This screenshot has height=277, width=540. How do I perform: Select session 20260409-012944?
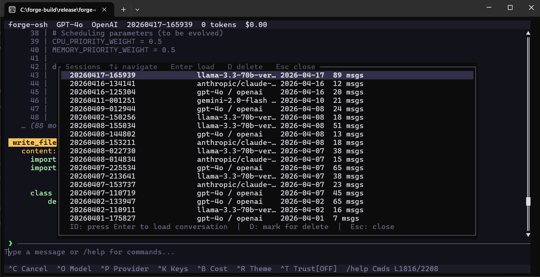[x=267, y=109]
